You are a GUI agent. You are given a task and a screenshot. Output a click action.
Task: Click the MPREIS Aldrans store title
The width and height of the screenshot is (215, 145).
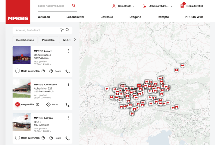(x=43, y=118)
